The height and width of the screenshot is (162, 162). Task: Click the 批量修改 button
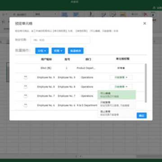76,51
